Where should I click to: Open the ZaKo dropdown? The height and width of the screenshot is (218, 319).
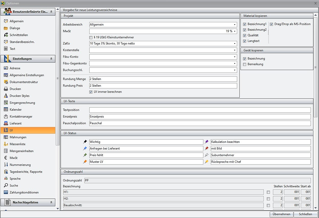(235, 44)
